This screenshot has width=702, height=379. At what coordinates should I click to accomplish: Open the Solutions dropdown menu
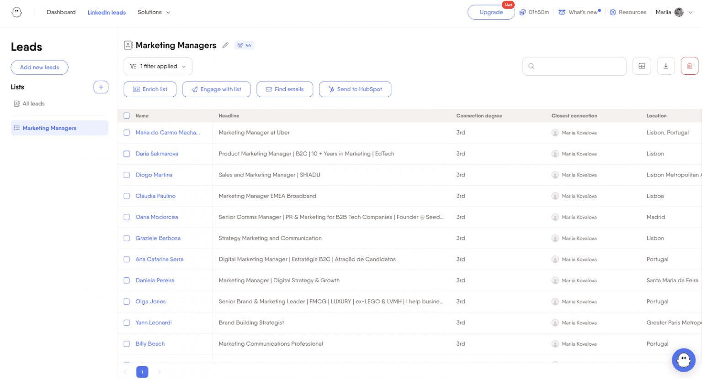154,12
